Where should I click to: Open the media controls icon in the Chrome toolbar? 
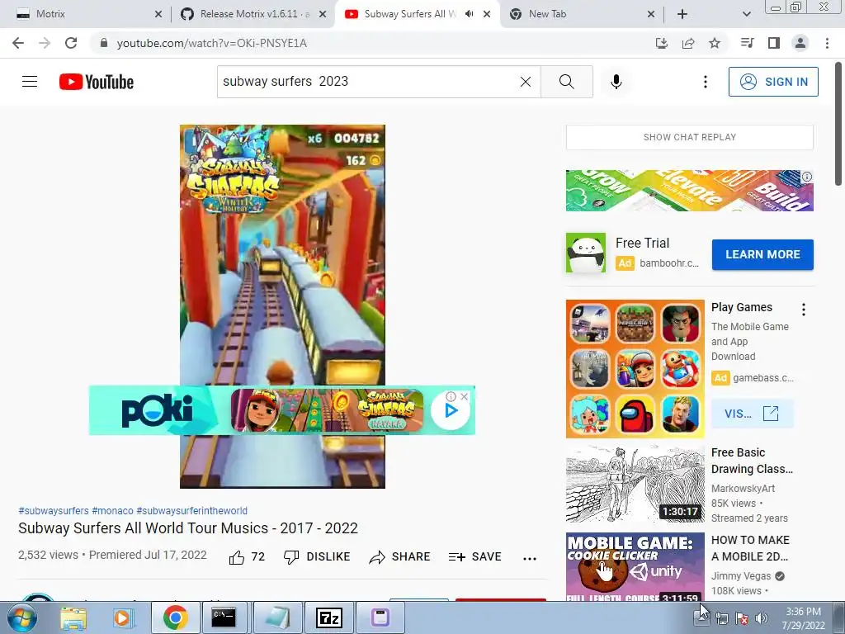coord(747,43)
